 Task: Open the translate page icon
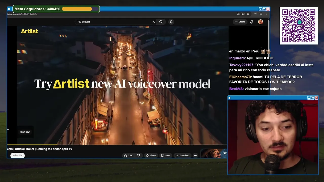click(x=243, y=14)
